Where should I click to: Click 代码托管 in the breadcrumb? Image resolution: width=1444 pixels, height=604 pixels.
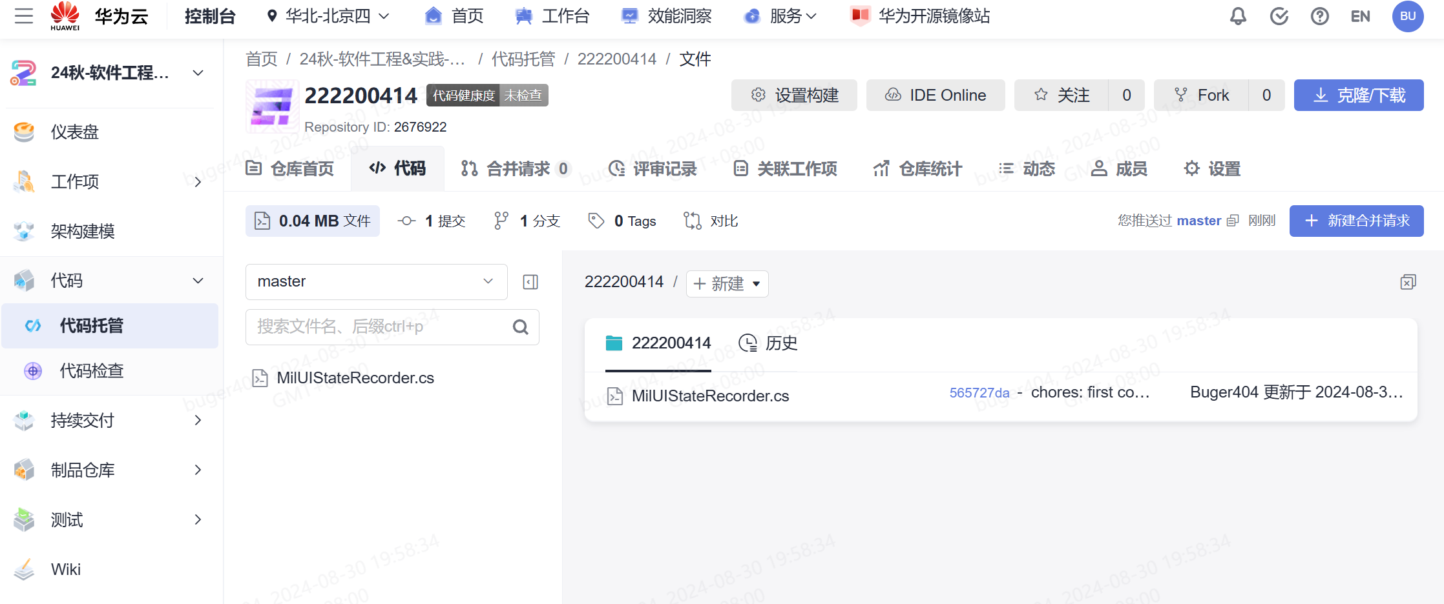tap(523, 59)
